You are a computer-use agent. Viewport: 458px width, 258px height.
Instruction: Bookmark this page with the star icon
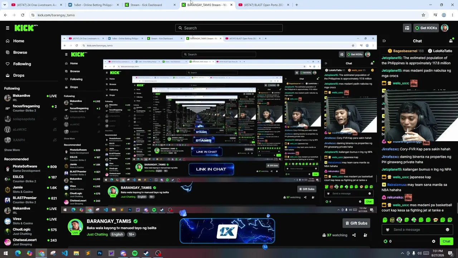(423, 15)
